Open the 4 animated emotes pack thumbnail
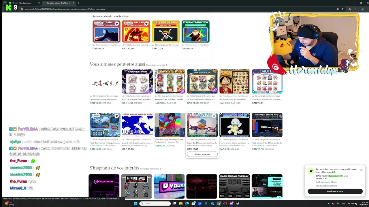The image size is (369, 207). [138, 81]
